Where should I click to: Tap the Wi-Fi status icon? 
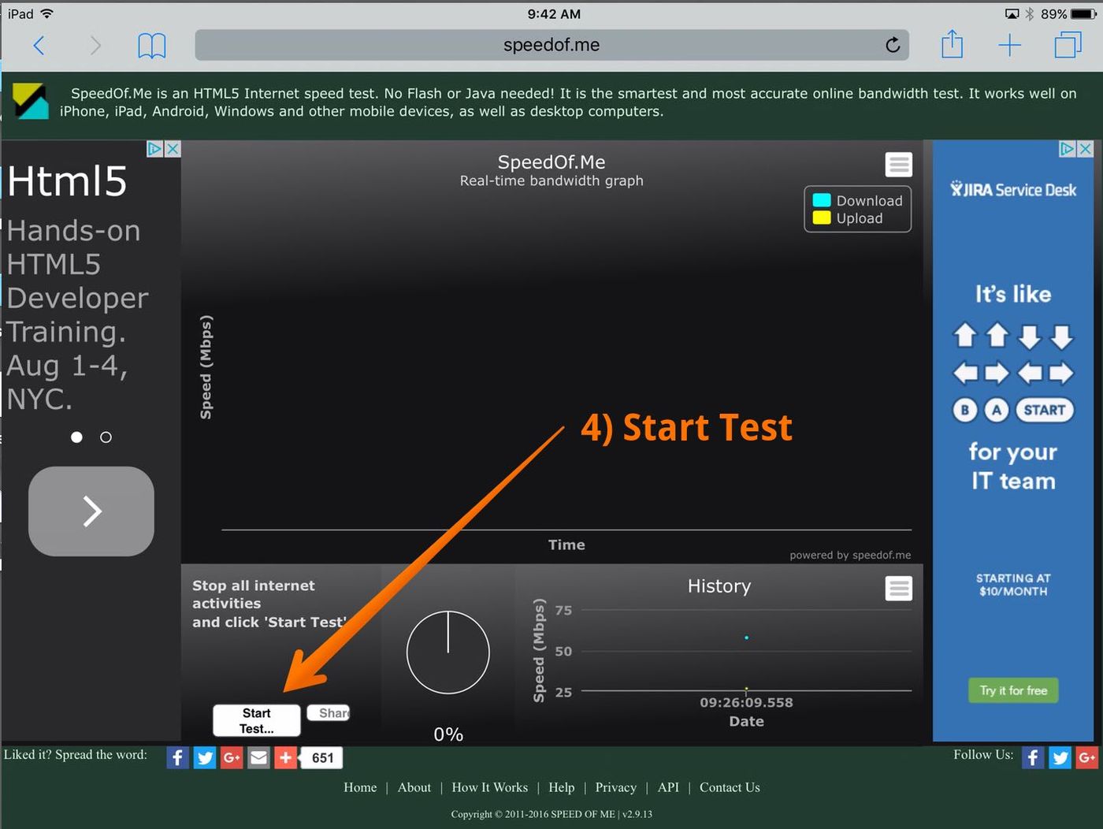pyautogui.click(x=46, y=14)
